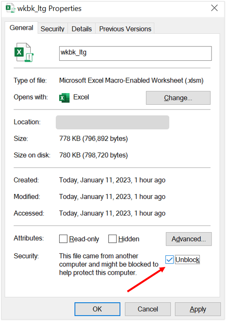
Task: Click the Cancel button
Action: click(x=148, y=309)
